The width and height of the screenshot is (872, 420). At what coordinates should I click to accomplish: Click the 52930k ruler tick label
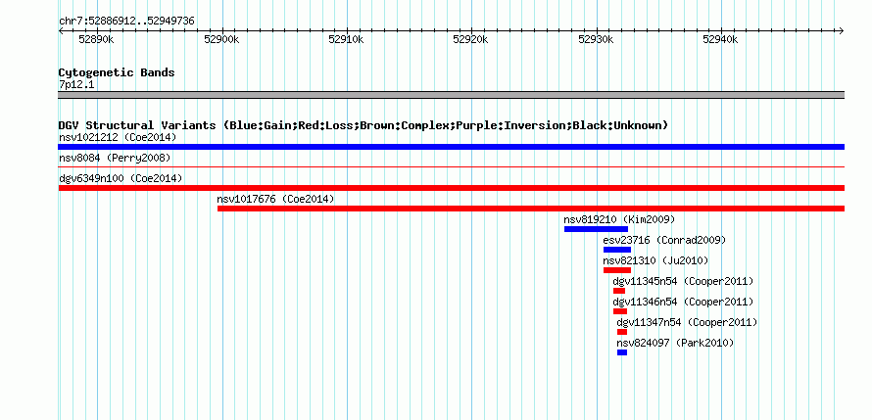click(596, 39)
